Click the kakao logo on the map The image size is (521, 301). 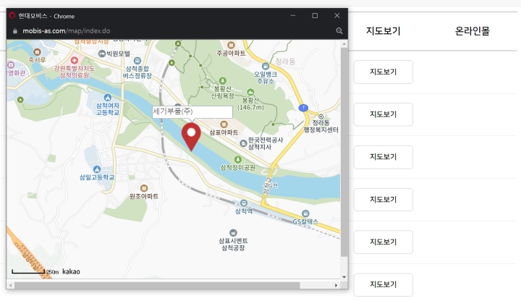(71, 271)
